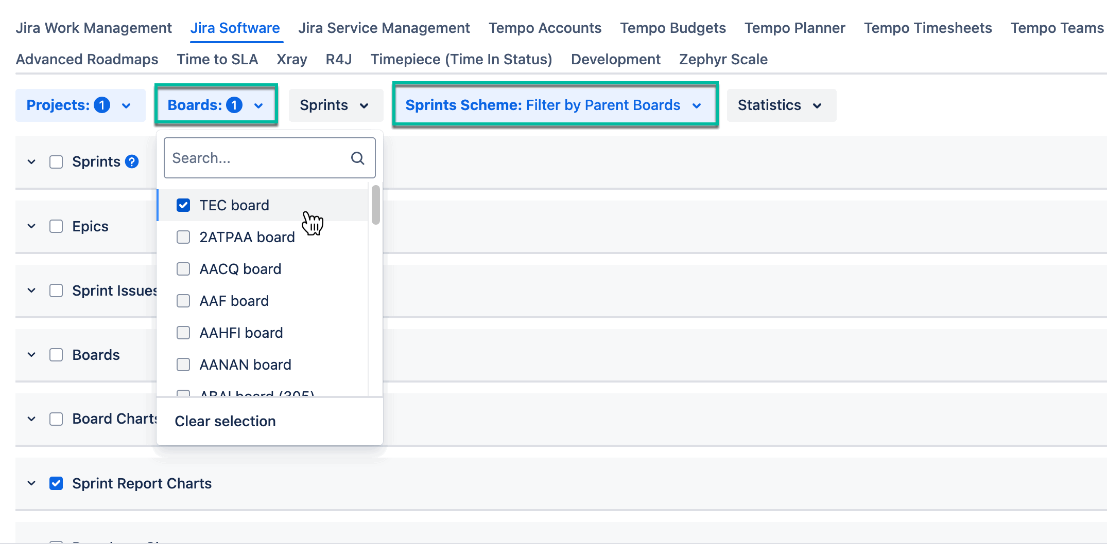Open the Sprints filter dropdown
Image resolution: width=1107 pixels, height=545 pixels.
pos(335,105)
